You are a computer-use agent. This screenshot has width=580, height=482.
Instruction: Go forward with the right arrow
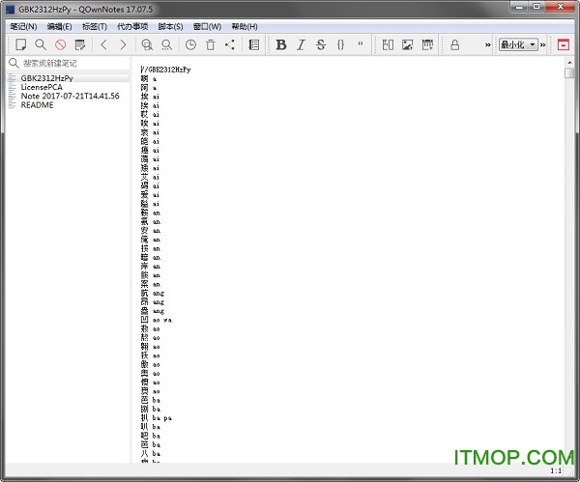(x=123, y=44)
